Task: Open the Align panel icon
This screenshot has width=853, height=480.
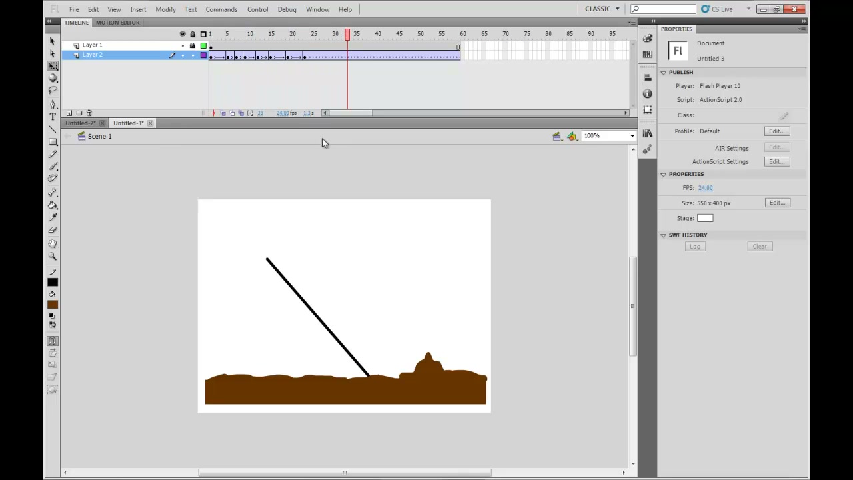Action: click(647, 78)
